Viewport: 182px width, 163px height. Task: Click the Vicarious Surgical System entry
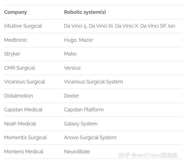pyautogui.click(x=93, y=82)
